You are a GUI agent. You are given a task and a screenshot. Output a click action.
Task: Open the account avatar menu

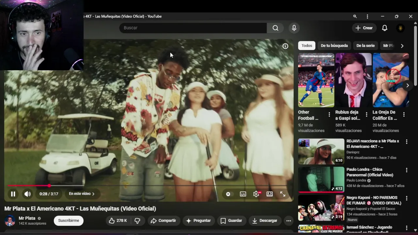[x=400, y=28]
